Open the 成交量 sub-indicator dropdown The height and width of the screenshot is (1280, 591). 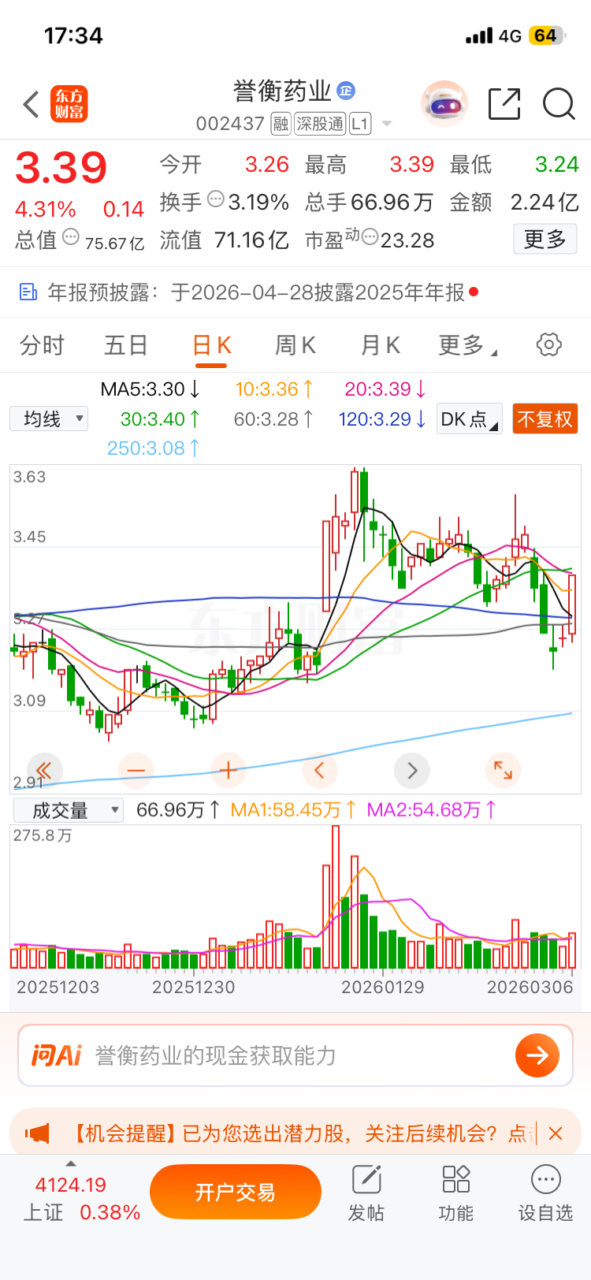69,810
